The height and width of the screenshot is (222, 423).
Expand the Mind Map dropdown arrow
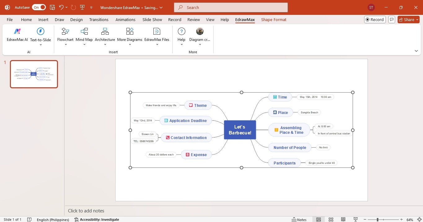84,44
